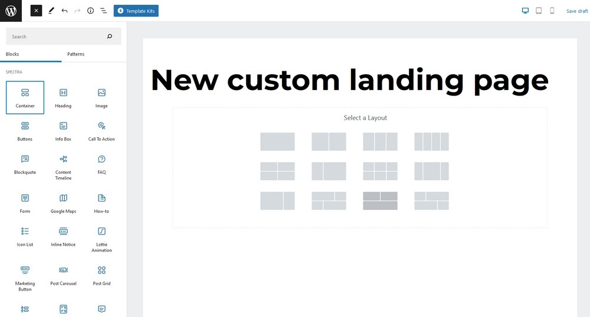
Task: Choose the three equal columns layout
Action: [380, 141]
